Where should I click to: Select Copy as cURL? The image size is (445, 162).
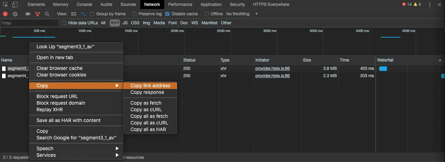[150, 110]
